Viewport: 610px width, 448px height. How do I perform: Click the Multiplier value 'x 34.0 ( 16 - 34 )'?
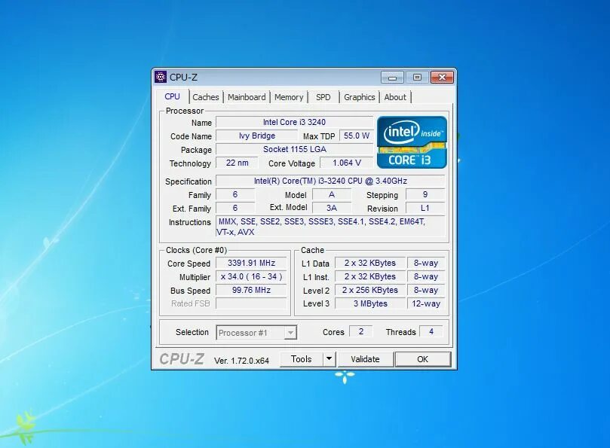251,276
